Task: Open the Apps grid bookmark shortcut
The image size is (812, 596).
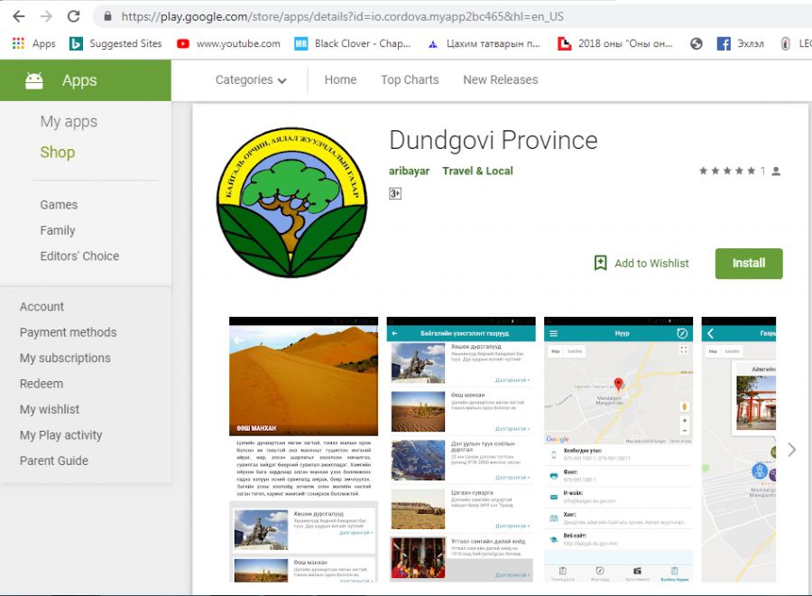Action: point(33,43)
